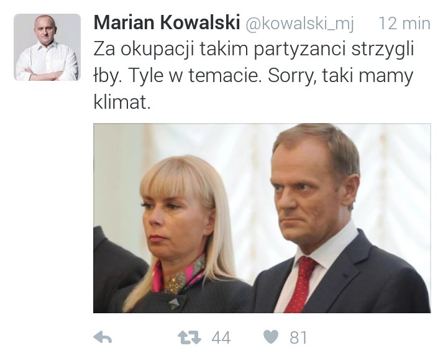Click the like count 81
This screenshot has width=443, height=353.
pyautogui.click(x=298, y=337)
